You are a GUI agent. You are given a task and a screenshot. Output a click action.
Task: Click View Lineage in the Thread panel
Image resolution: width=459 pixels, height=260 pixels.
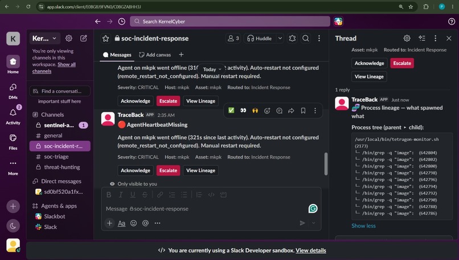tap(369, 77)
